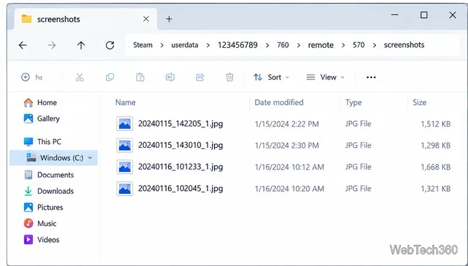468x266 pixels.
Task: Go up one folder level
Action: 81,46
